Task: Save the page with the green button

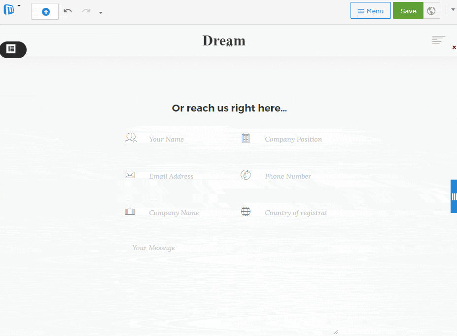Action: point(408,10)
